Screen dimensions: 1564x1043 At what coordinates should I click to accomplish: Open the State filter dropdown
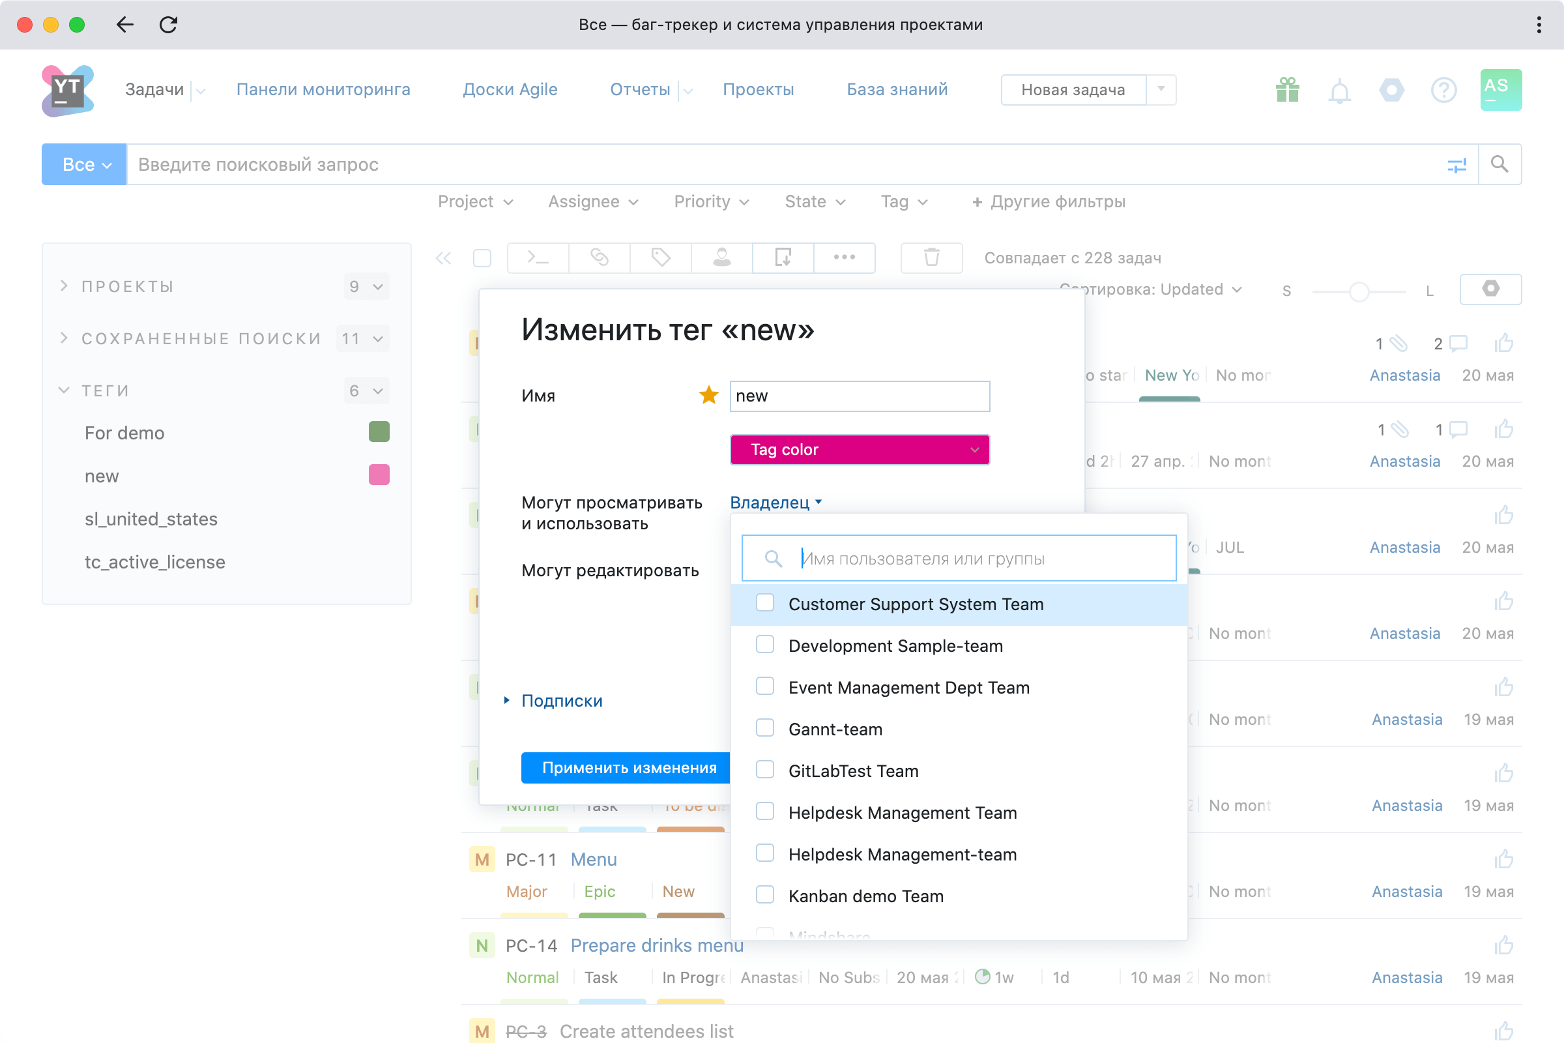click(x=815, y=201)
